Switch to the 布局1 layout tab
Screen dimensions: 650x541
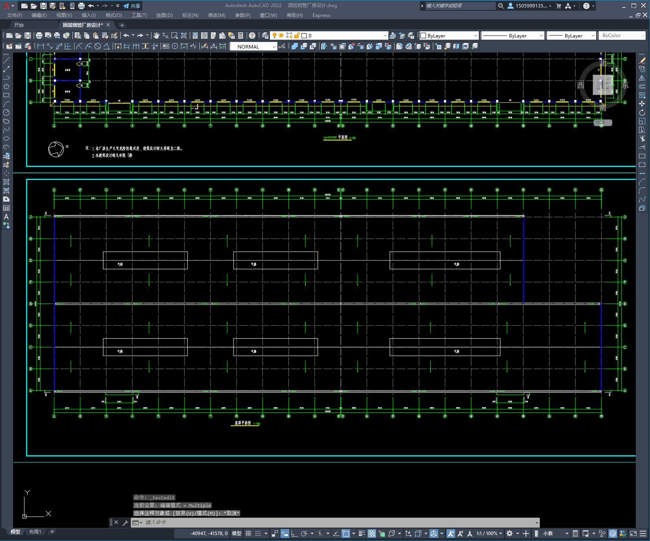click(x=35, y=532)
